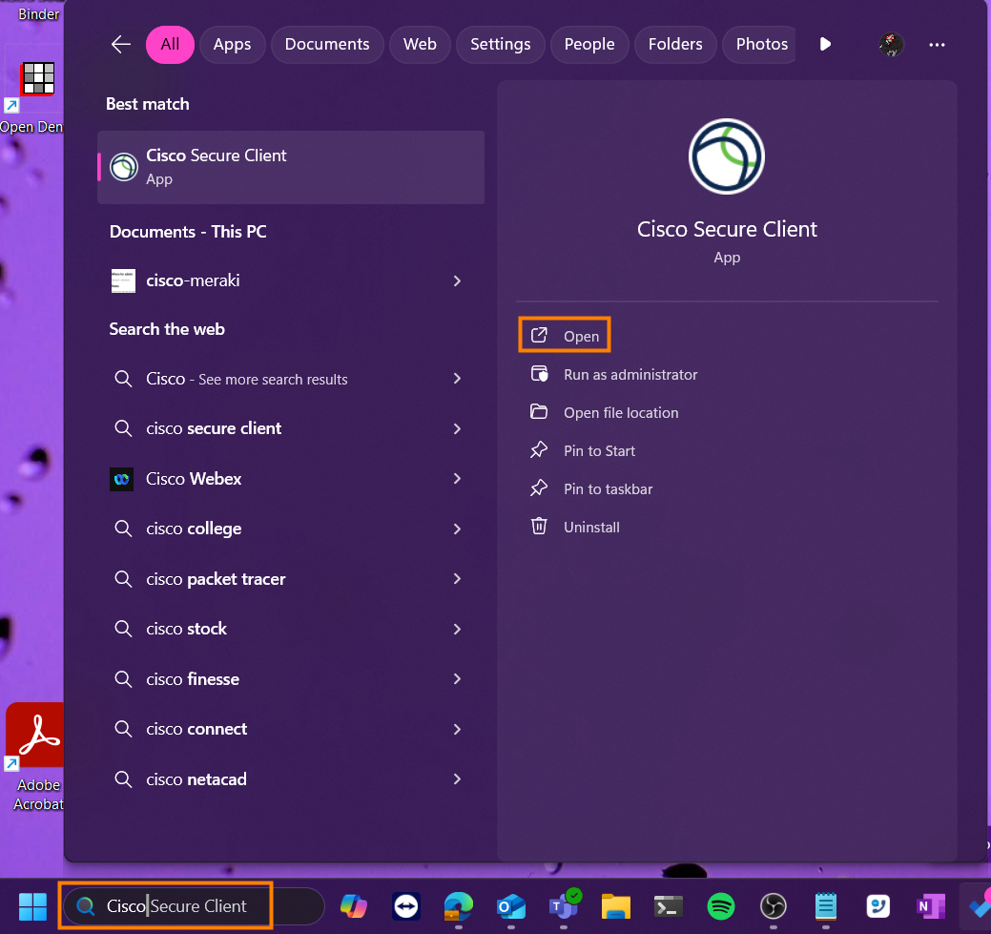
Task: Switch to the People filter tab
Action: point(589,44)
